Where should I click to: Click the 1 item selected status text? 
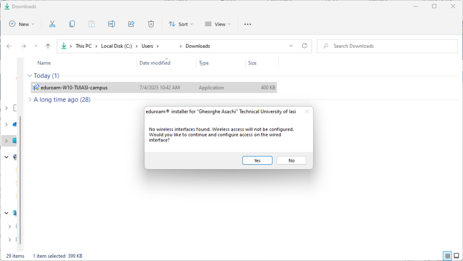(49, 256)
